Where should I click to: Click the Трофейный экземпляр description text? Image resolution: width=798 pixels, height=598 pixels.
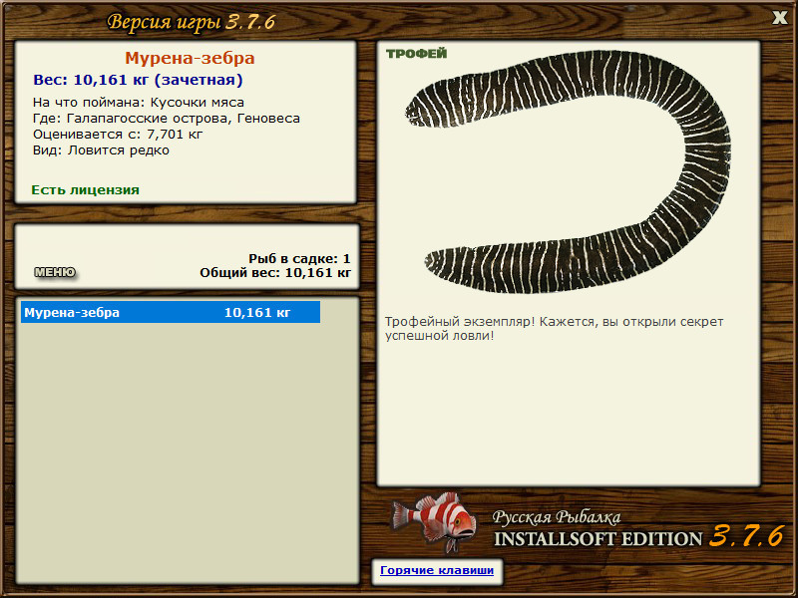[x=554, y=329]
